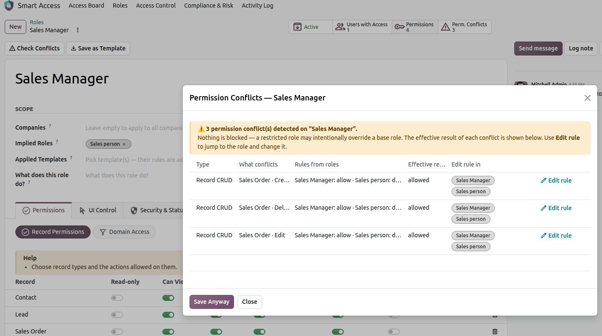Viewport: 602px width, 336px height.
Task: Toggle Read-only switch for Contact
Action: click(x=117, y=298)
